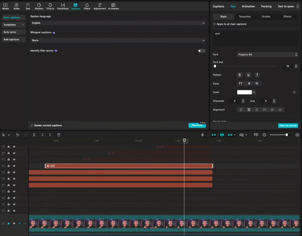Image resolution: width=302 pixels, height=236 pixels.
Task: Switch to the Animation tab
Action: [x=248, y=6]
